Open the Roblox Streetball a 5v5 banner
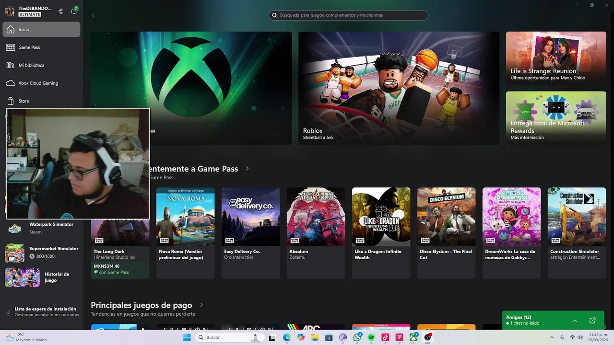The image size is (614, 345). [x=399, y=88]
